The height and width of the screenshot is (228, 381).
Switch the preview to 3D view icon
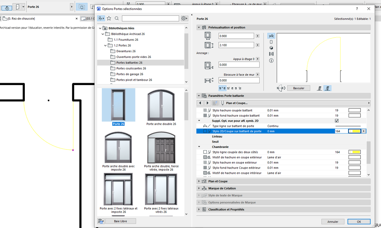pyautogui.click(x=271, y=48)
